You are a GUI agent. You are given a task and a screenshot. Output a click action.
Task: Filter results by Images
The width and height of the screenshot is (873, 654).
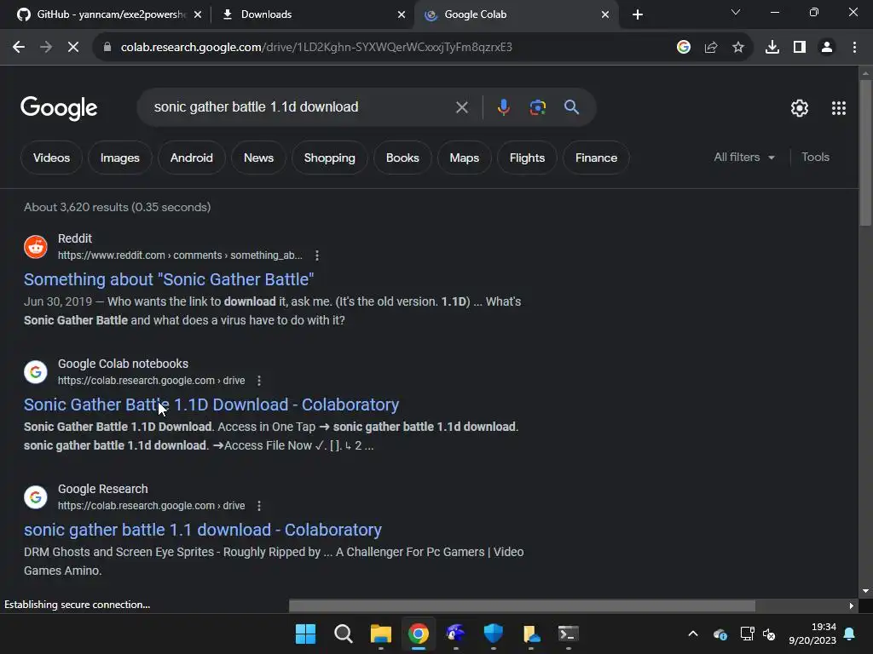pos(119,158)
